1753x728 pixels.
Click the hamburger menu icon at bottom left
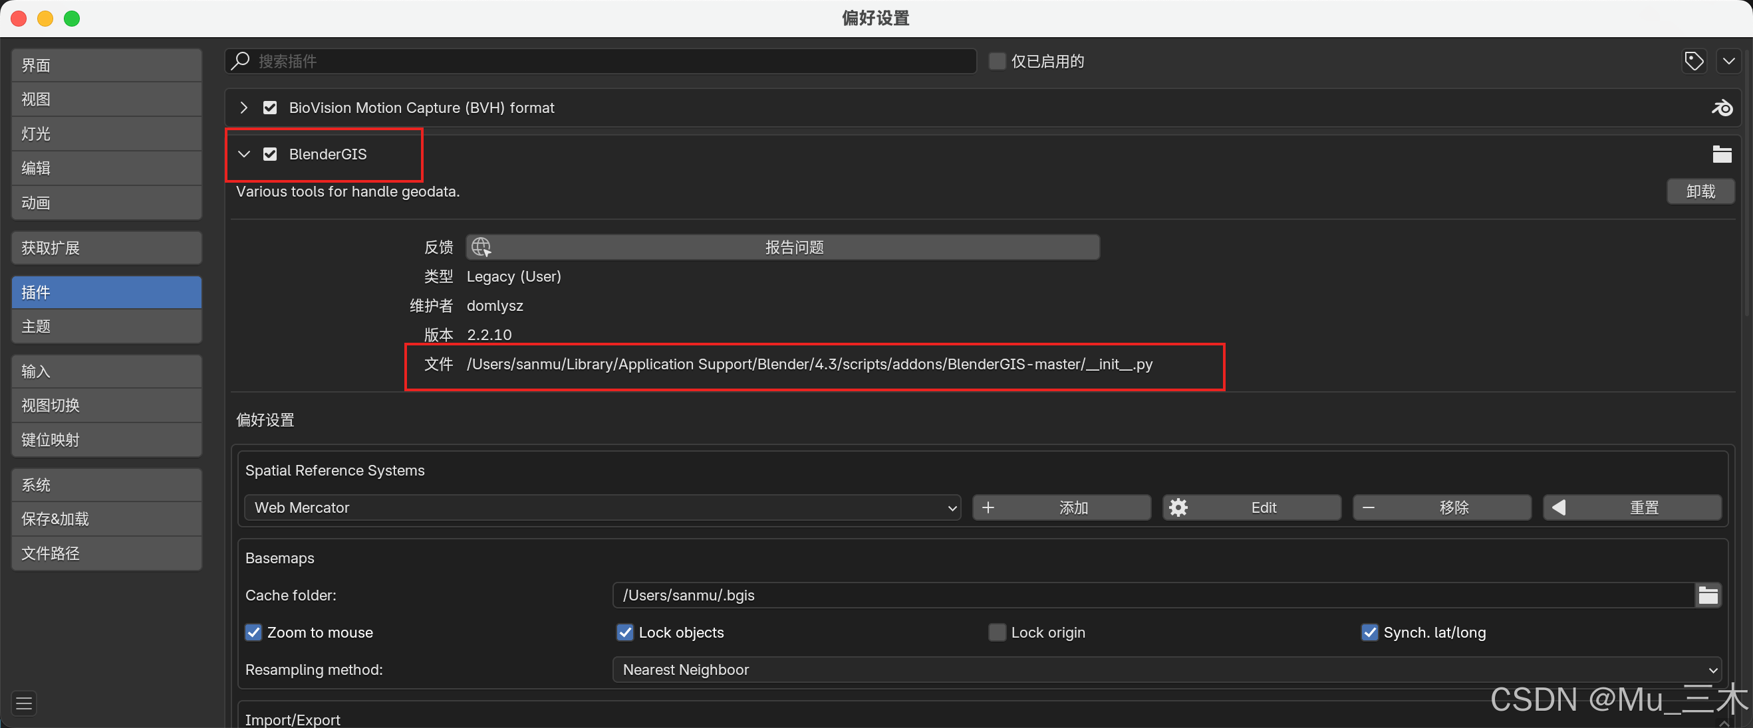click(x=25, y=703)
